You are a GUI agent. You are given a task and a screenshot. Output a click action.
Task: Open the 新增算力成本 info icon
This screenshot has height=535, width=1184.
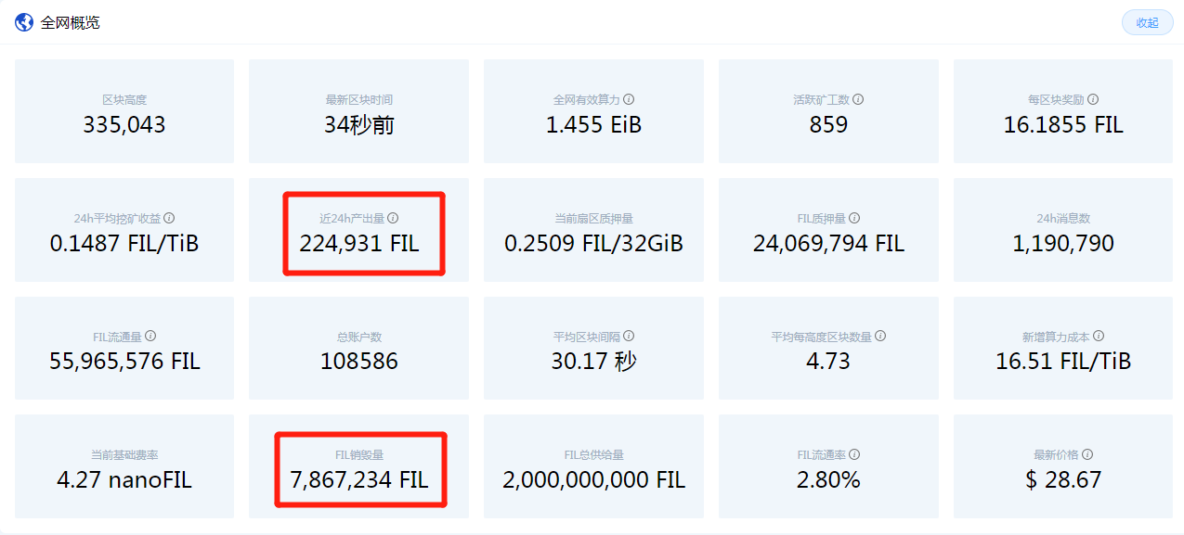[x=1099, y=337]
